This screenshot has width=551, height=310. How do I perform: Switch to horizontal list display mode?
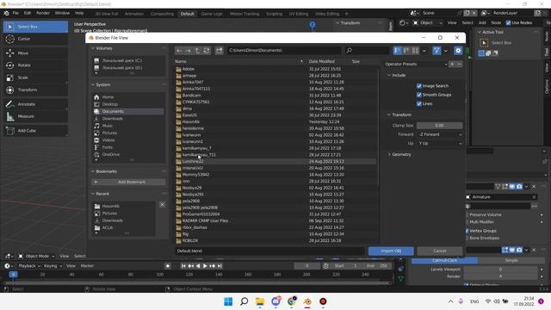406,51
